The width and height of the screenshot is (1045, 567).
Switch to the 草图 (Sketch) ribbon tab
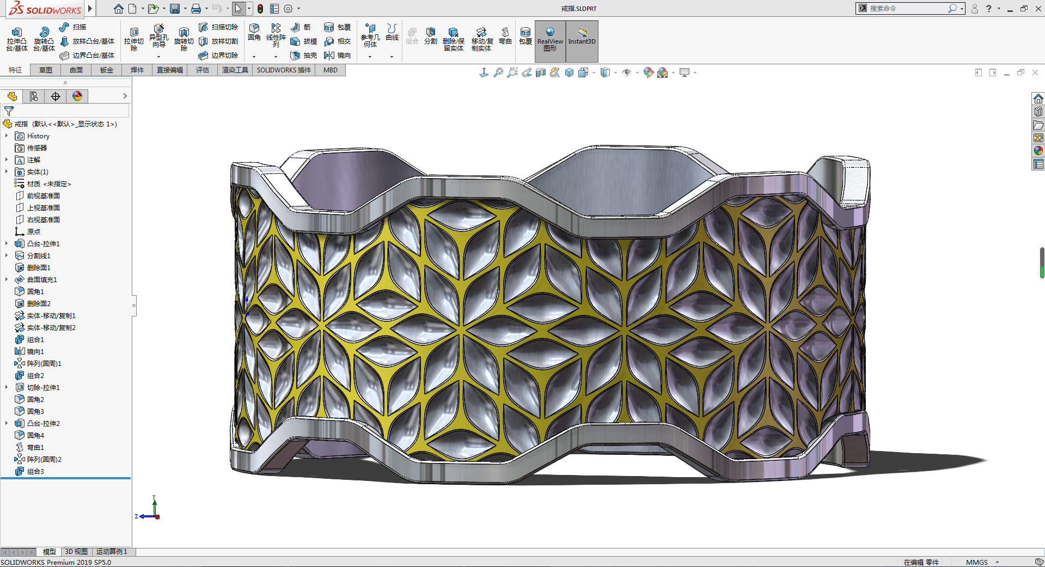point(46,70)
